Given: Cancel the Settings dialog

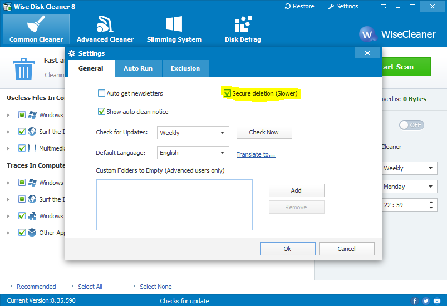Looking at the screenshot, I should 346,249.
